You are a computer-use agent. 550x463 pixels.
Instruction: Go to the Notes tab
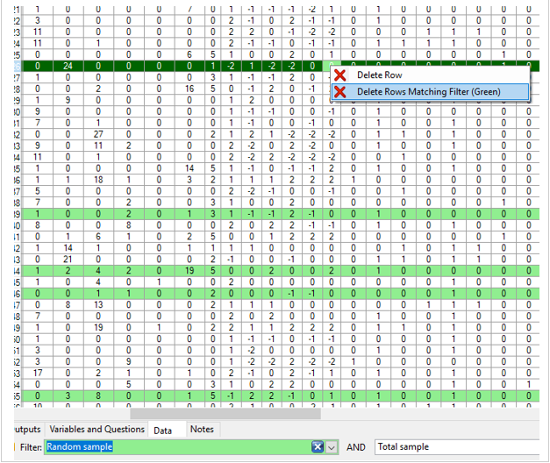coord(201,429)
